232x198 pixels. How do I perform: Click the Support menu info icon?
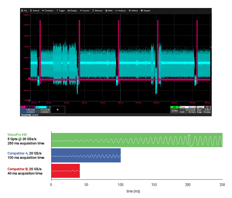coord(142,11)
